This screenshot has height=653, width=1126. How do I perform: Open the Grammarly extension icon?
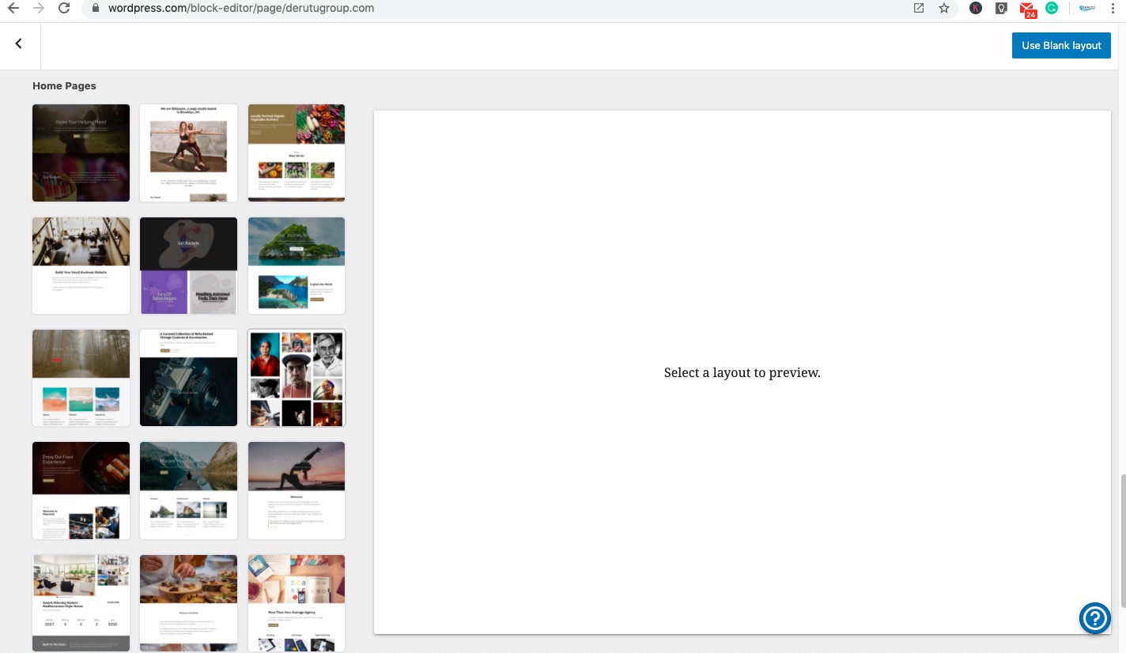click(1052, 8)
